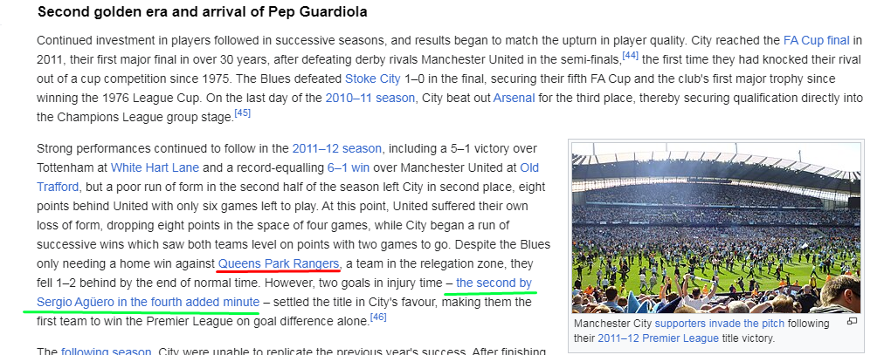
Task: Click supporters invade the pitch caption link
Action: (x=720, y=324)
